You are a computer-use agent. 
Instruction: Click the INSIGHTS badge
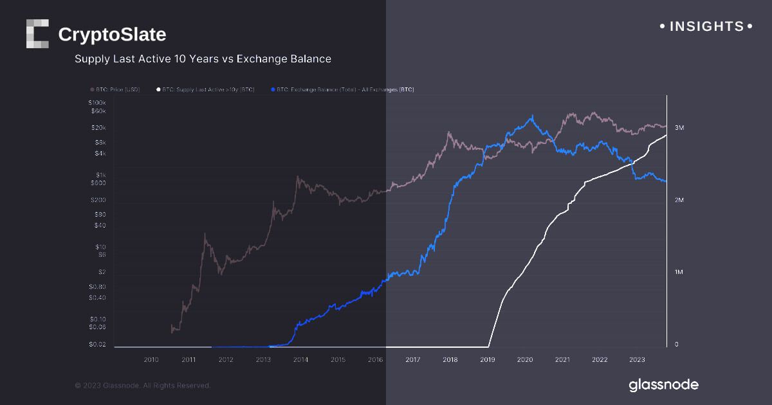[706, 26]
